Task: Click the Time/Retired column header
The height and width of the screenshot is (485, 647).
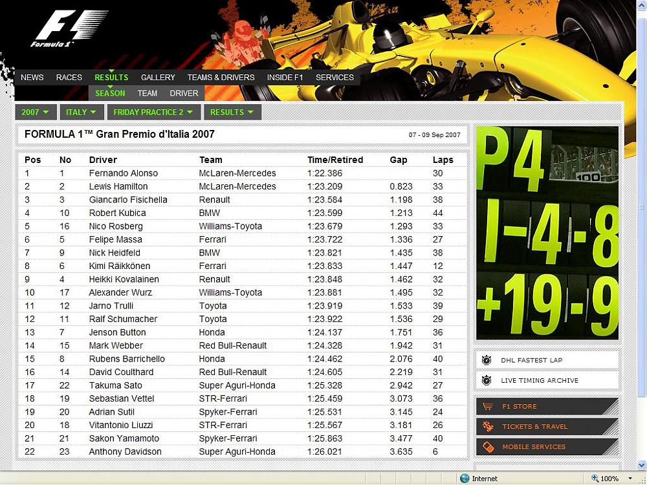Action: 335,160
